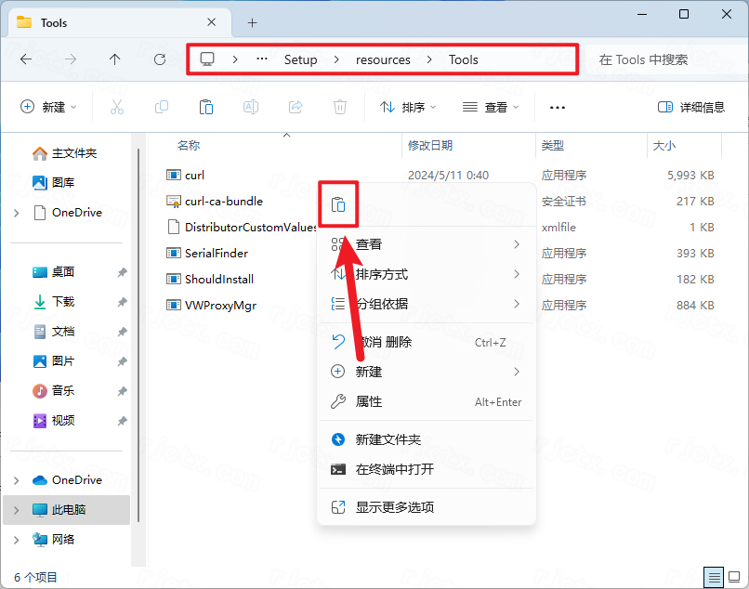This screenshot has height=589, width=749.
Task: Click the paste icon in context menu
Action: [339, 204]
